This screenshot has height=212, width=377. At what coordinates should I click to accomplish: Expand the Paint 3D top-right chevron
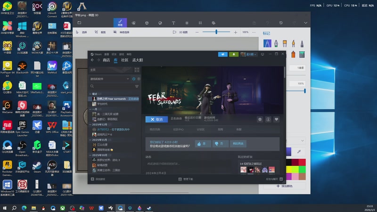(x=305, y=23)
